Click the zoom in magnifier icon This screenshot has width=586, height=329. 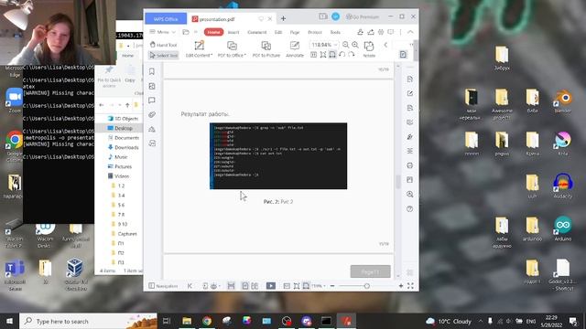tap(355, 45)
